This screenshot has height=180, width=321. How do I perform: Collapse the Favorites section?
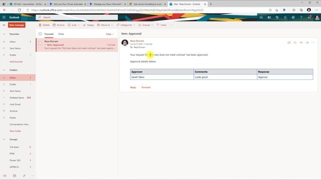(x=4, y=34)
